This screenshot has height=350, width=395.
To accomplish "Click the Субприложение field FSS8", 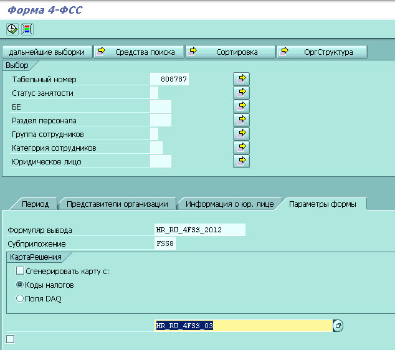I will (x=165, y=244).
